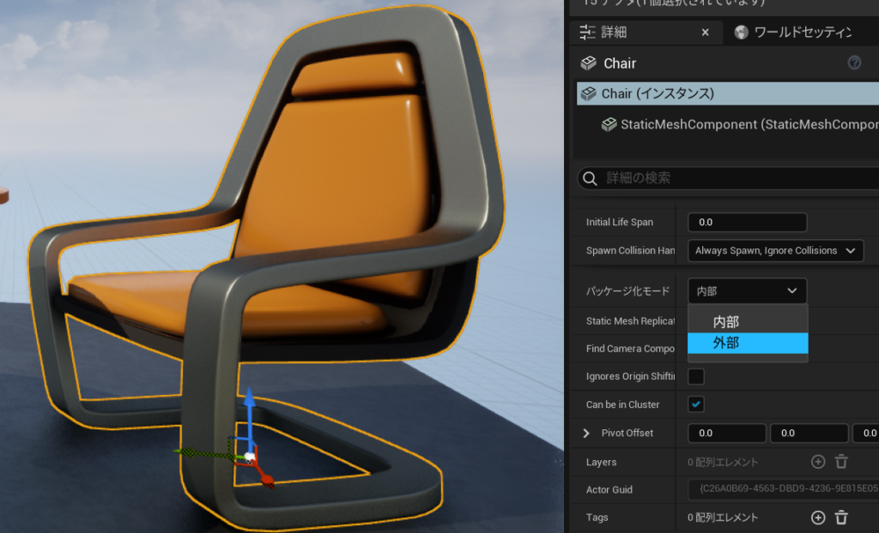Viewport: 879px width, 533px height.
Task: Empty the Tags array using trash icon
Action: pyautogui.click(x=841, y=518)
